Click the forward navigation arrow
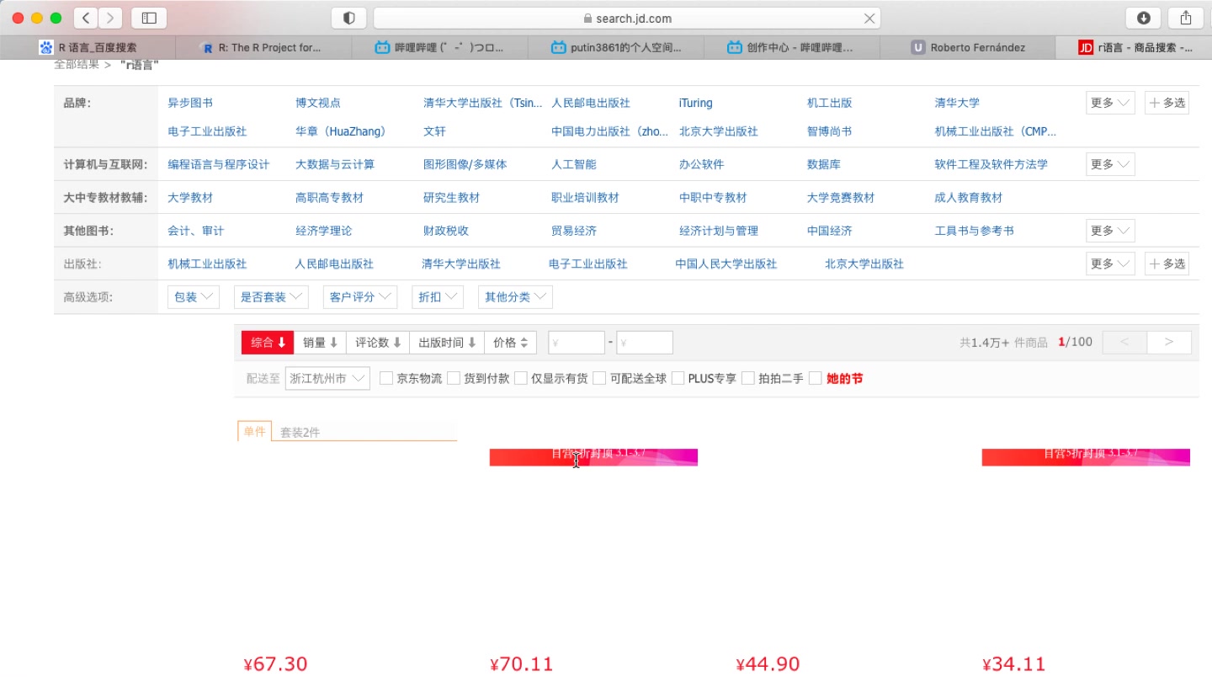 pos(109,18)
